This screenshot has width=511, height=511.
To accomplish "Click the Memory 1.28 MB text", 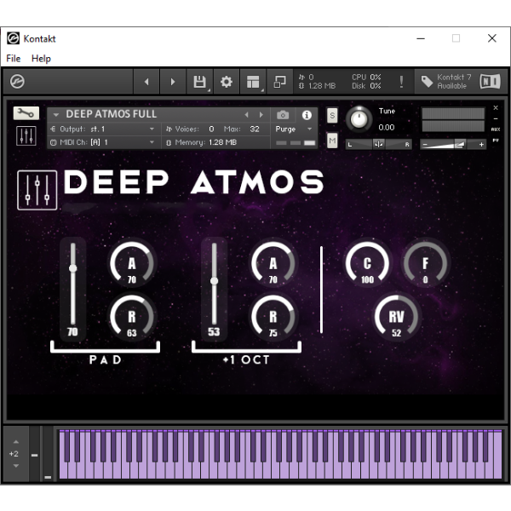I will point(205,142).
